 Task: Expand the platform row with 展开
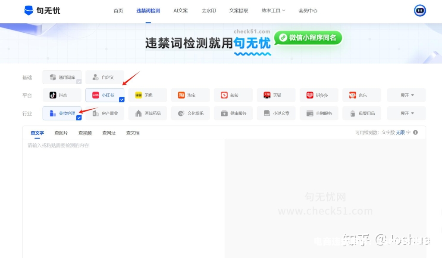406,95
